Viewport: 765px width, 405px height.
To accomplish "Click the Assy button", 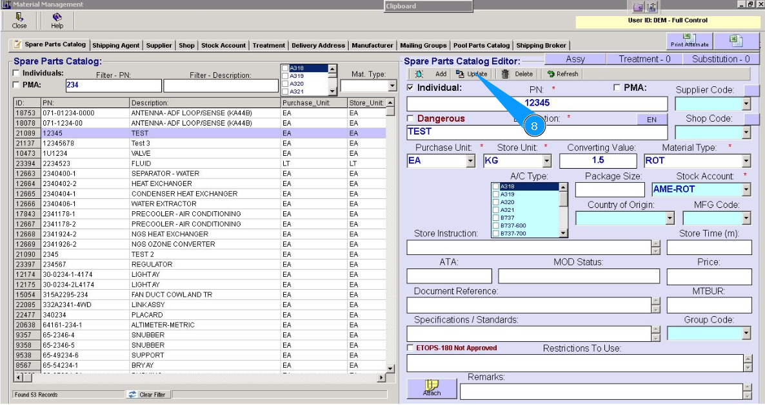I will pos(575,59).
